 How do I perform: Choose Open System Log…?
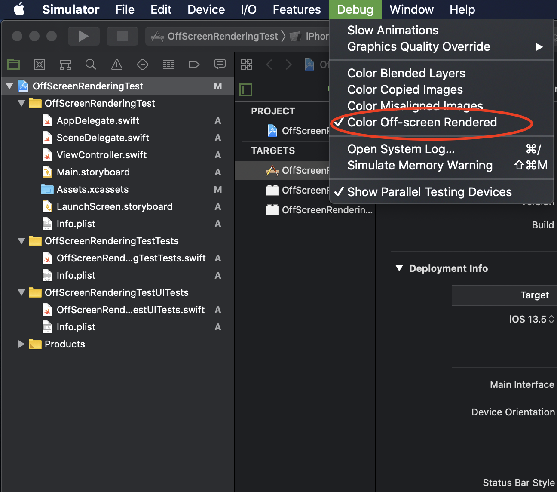(441, 149)
